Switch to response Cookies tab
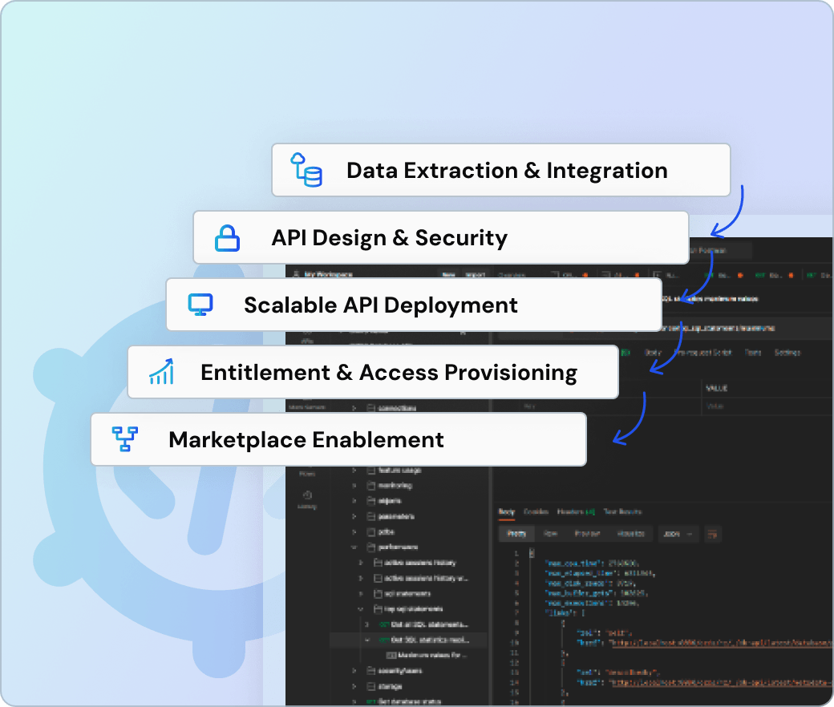This screenshot has width=834, height=707. point(536,512)
